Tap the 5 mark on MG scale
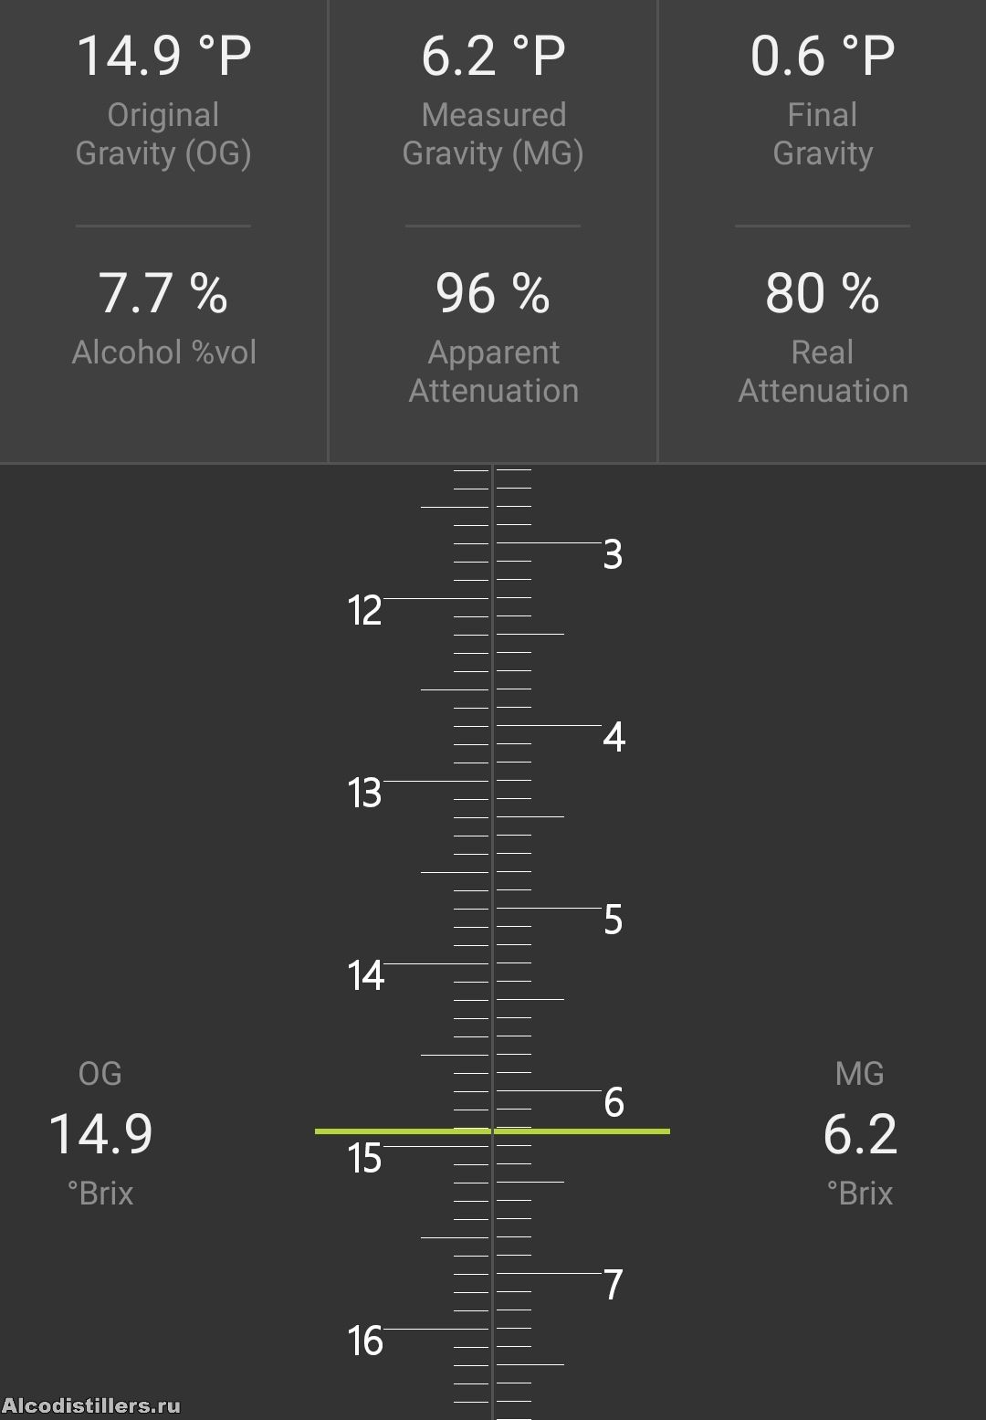This screenshot has width=986, height=1420. (614, 920)
